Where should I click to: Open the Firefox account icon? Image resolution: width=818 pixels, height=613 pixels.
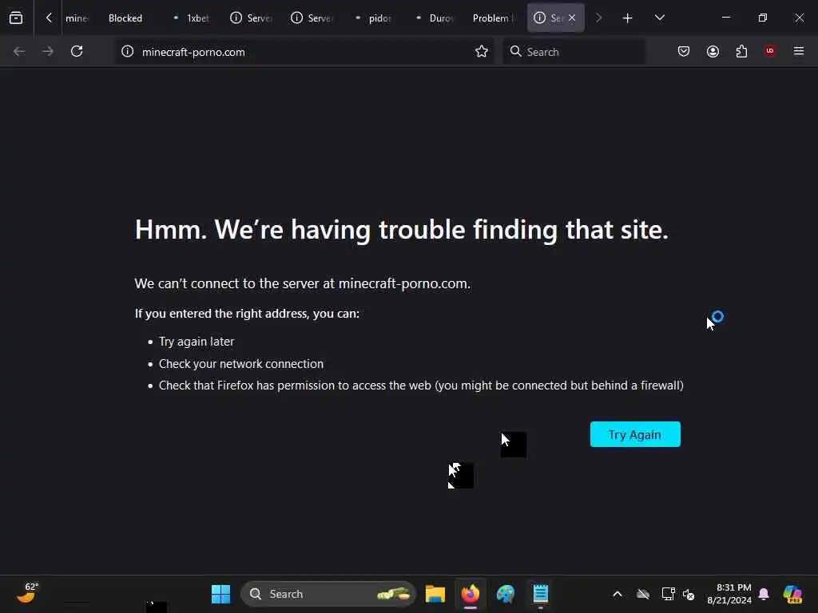pos(713,51)
